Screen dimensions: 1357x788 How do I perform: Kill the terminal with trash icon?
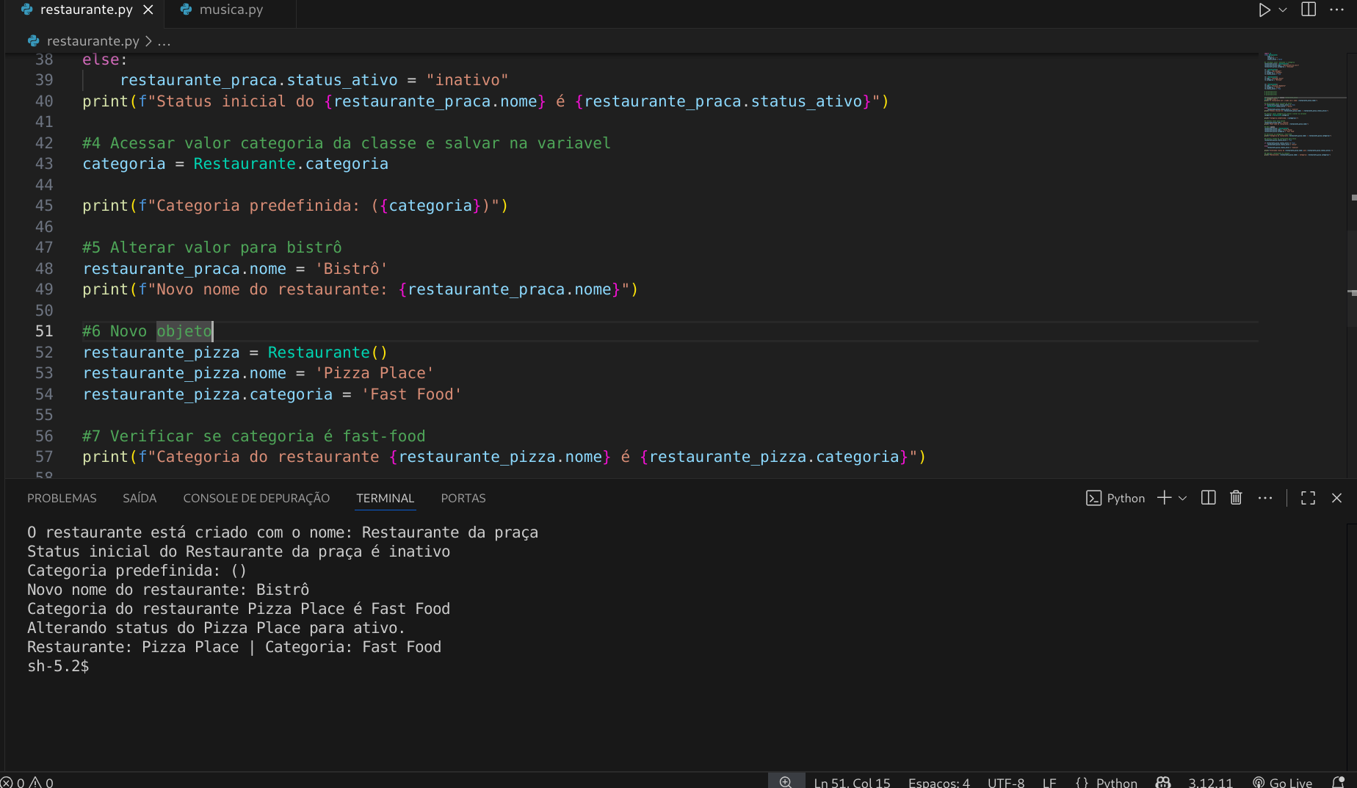[1236, 498]
